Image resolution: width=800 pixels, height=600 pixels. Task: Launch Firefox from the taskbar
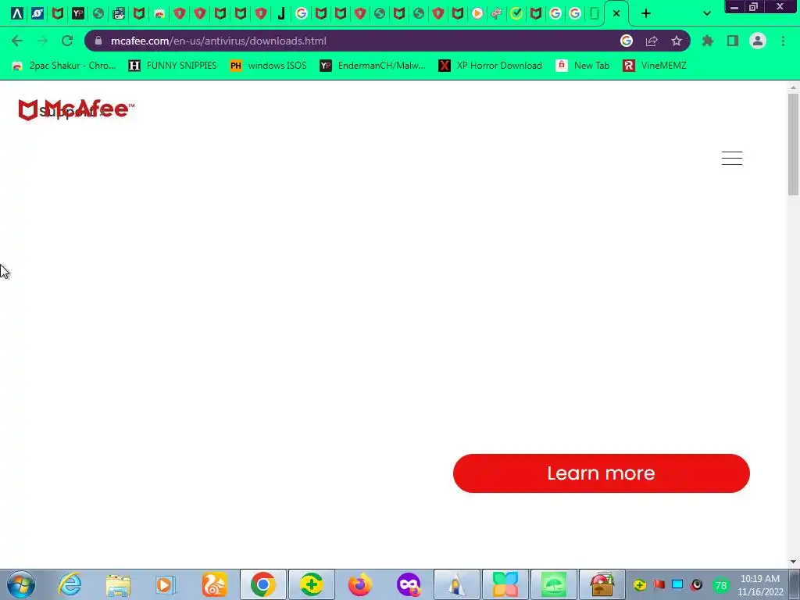click(x=359, y=584)
